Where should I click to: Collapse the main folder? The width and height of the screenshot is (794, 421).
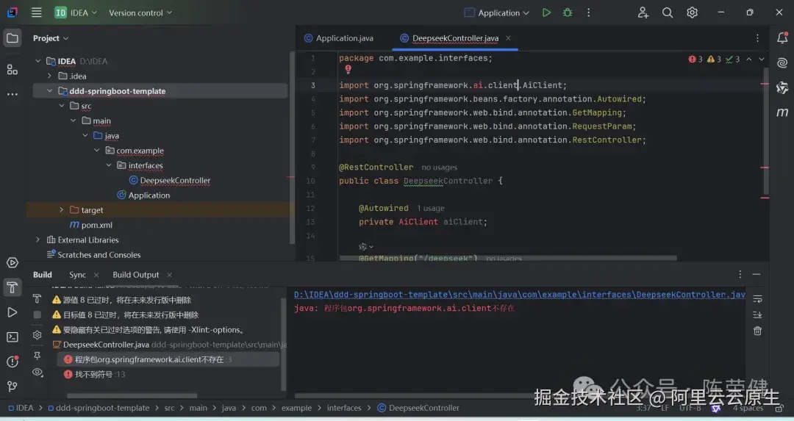74,120
